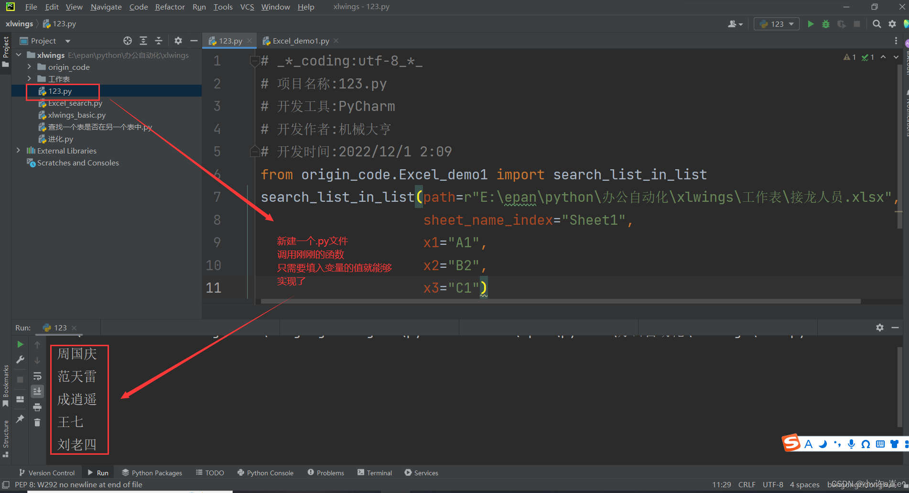This screenshot has width=909, height=493.
Task: Open Search Everywhere with the magnifier icon
Action: tap(877, 23)
